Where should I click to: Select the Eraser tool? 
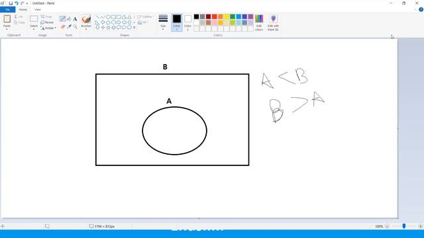click(63, 26)
